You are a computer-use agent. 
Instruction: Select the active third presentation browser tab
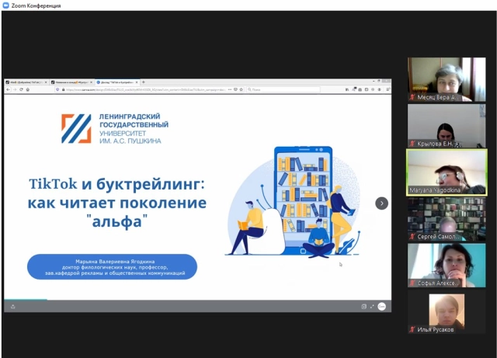click(x=116, y=82)
